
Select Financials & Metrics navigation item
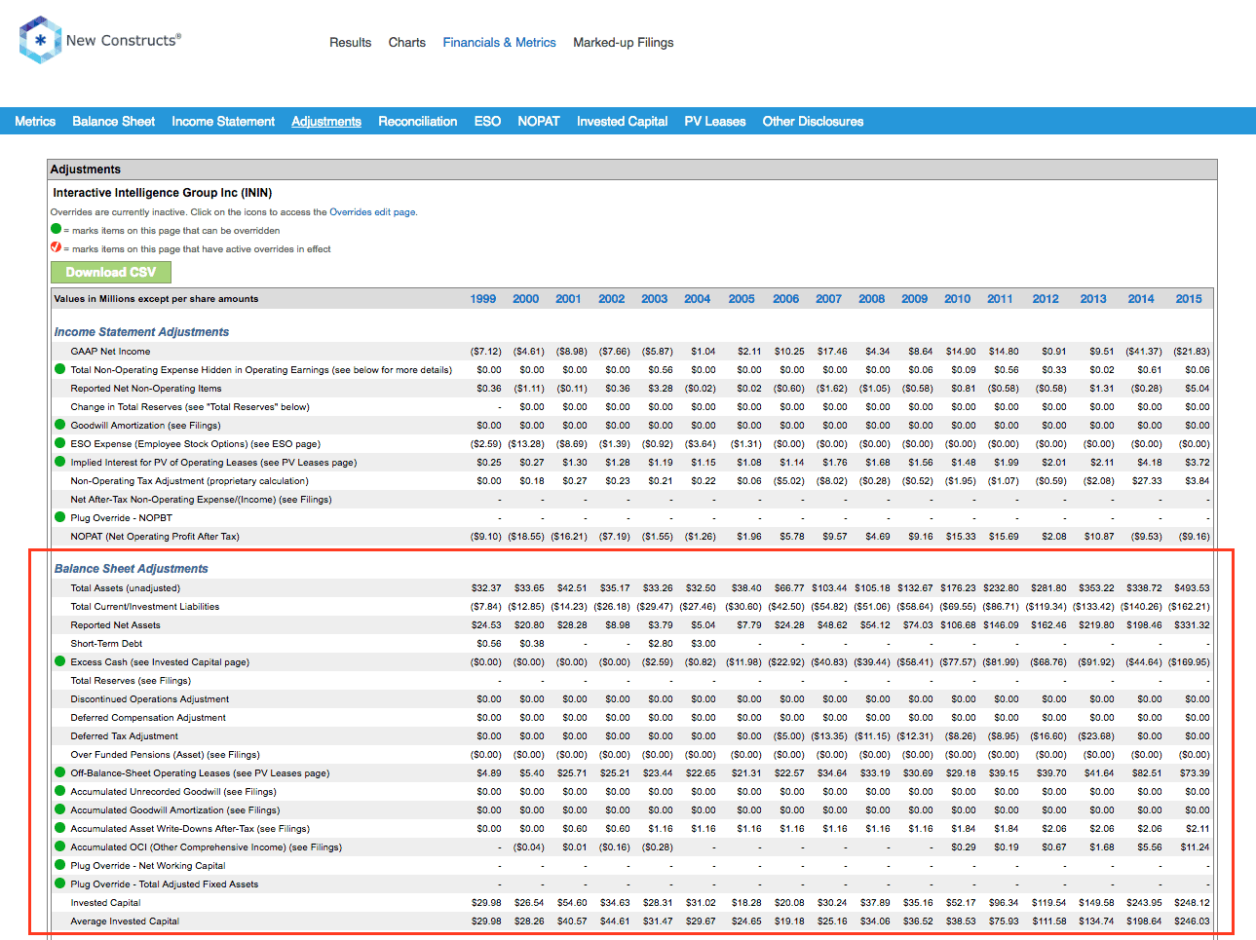click(499, 43)
